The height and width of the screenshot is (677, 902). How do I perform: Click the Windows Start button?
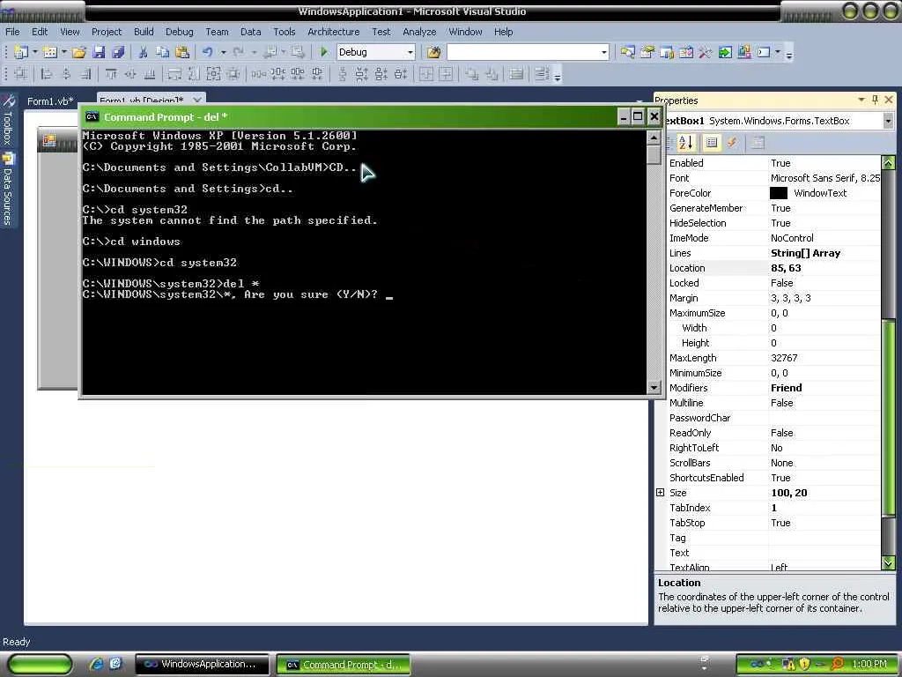click(x=40, y=665)
